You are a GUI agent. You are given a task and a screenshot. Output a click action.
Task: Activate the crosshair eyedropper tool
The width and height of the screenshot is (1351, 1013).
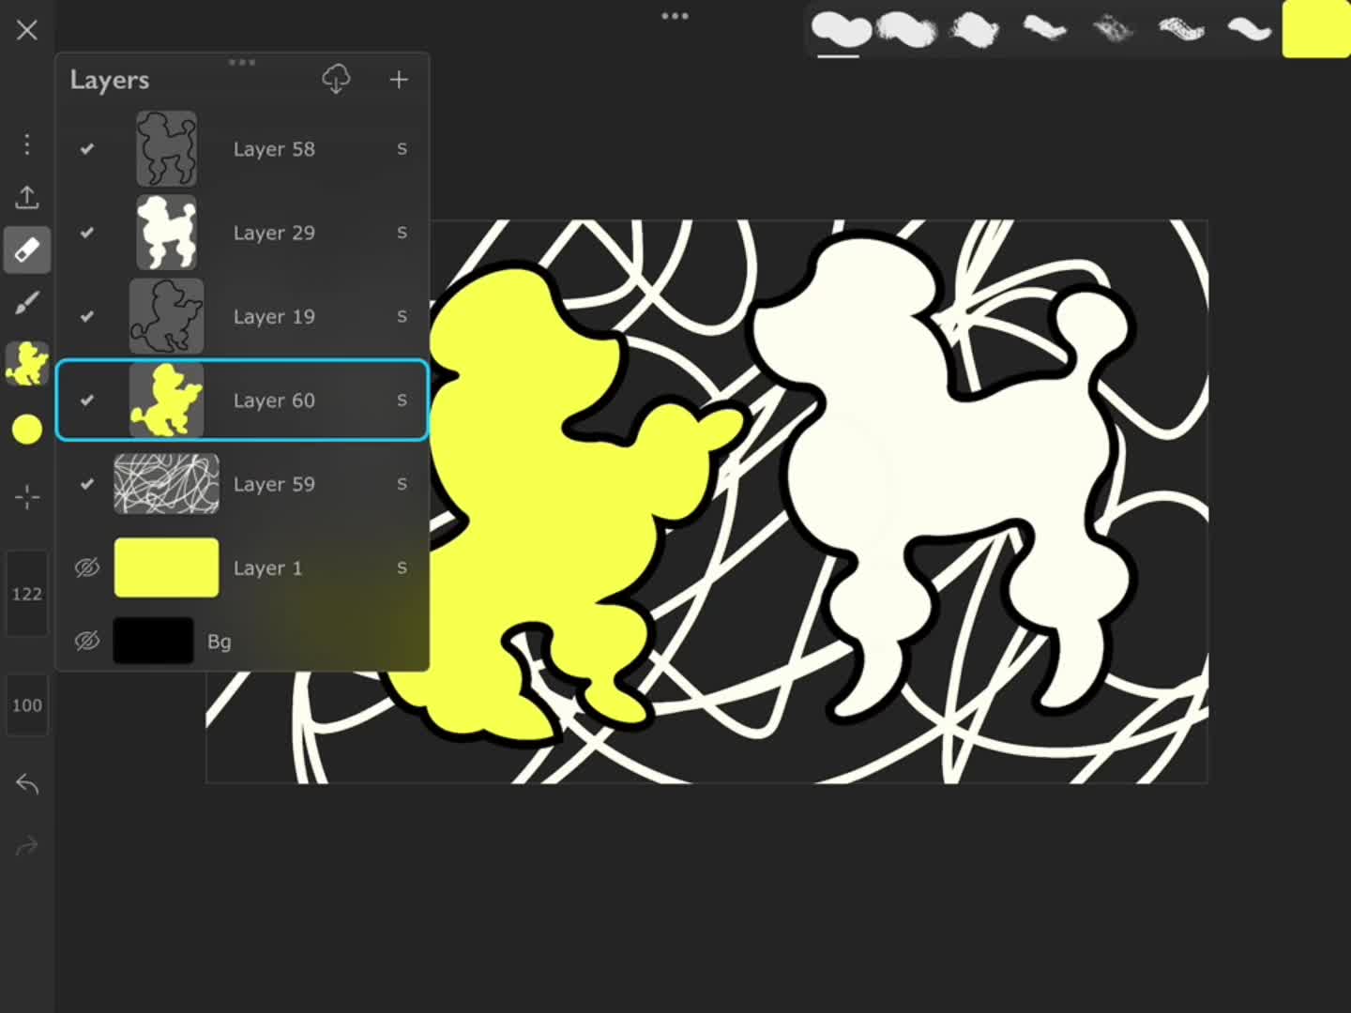(27, 496)
